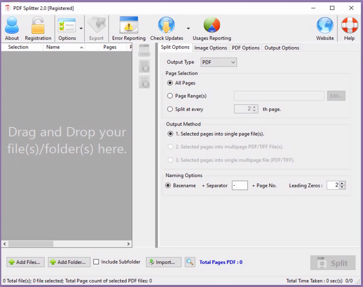The image size is (363, 287).
Task: Sort by the Pages column header
Action: pos(110,47)
